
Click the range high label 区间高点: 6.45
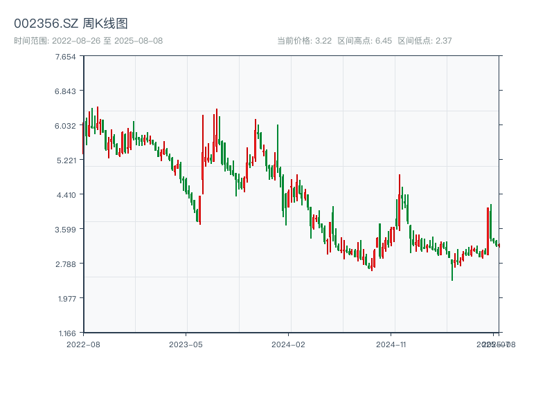[x=365, y=41]
